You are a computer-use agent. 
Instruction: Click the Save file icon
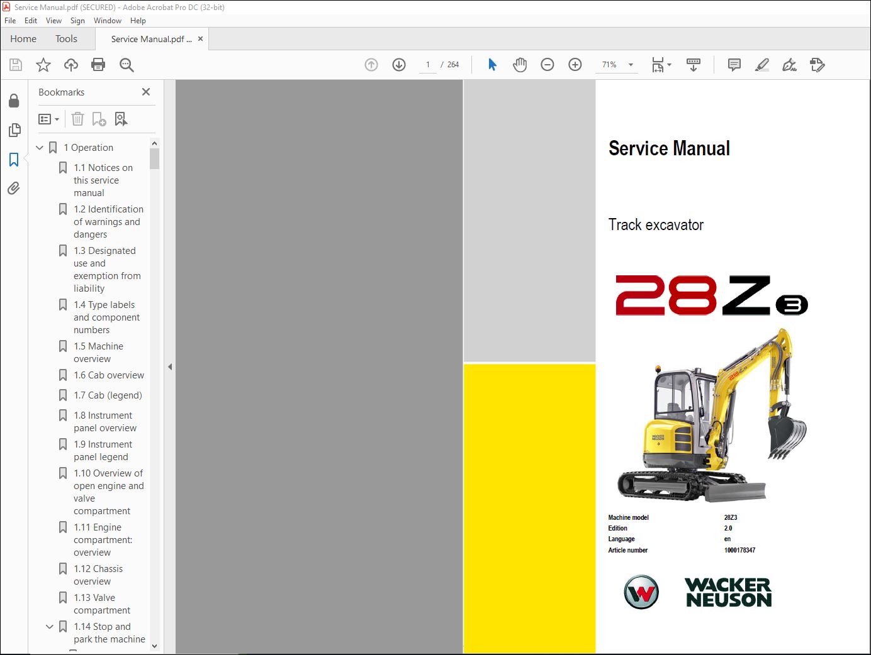(16, 65)
